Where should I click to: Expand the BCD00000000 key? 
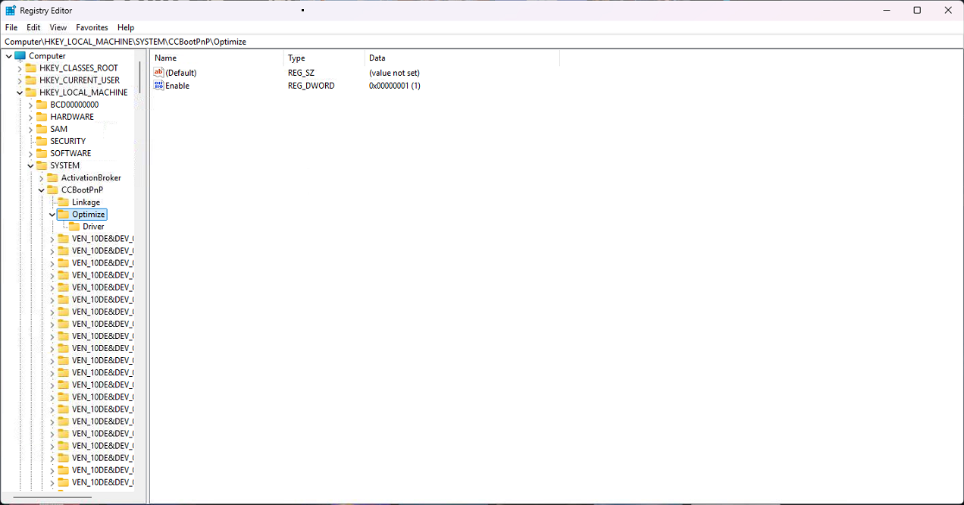click(x=31, y=105)
